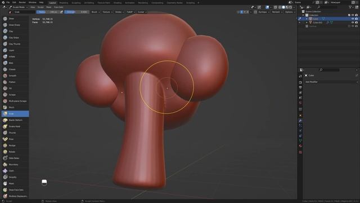Toggle render camera icon for Cube
The image size is (360, 203).
click(x=357, y=19)
